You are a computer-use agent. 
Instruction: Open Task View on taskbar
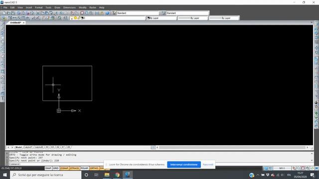(x=96, y=175)
